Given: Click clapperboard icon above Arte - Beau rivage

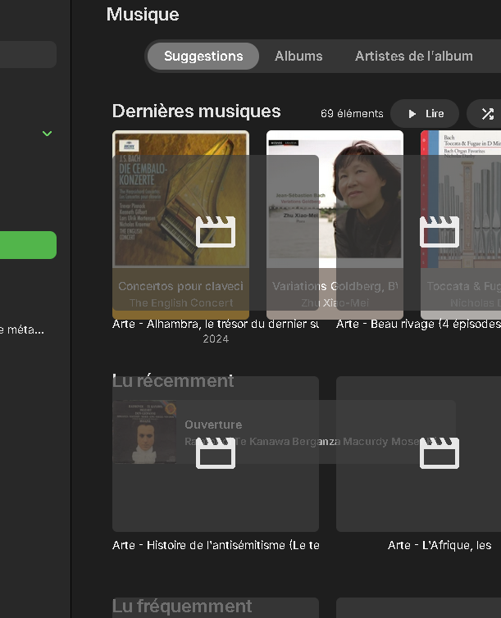Looking at the screenshot, I should (x=440, y=232).
